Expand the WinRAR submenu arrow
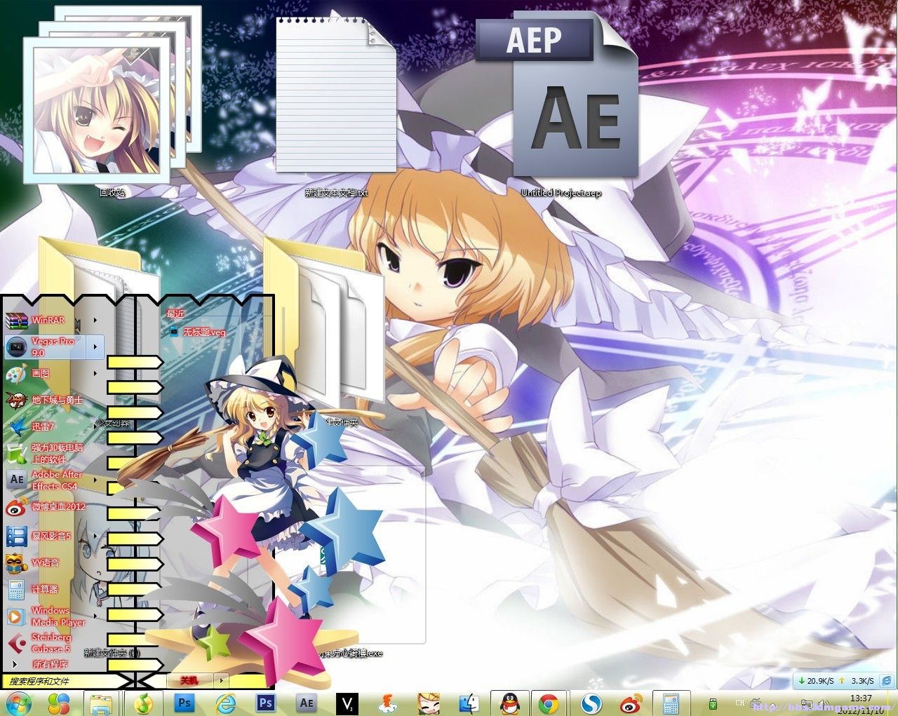 coord(95,320)
